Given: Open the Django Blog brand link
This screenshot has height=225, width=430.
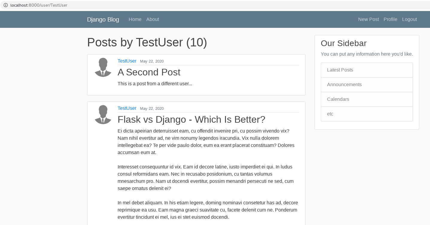Looking at the screenshot, I should (103, 19).
